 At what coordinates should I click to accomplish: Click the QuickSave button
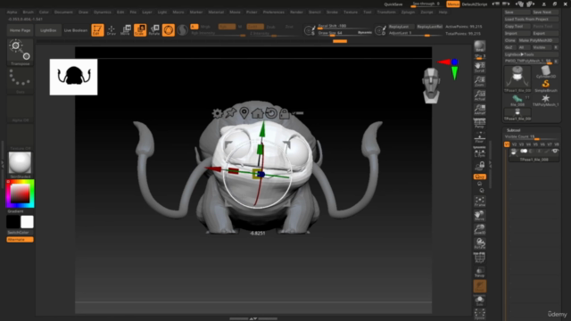click(x=393, y=4)
